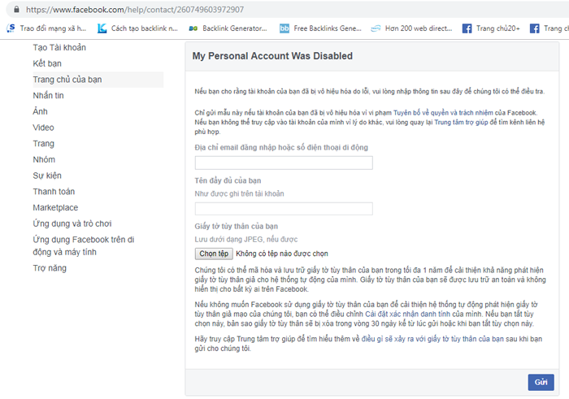Open 'Trang' help topic in sidebar
Image resolution: width=569 pixels, height=399 pixels.
pyautogui.click(x=44, y=144)
